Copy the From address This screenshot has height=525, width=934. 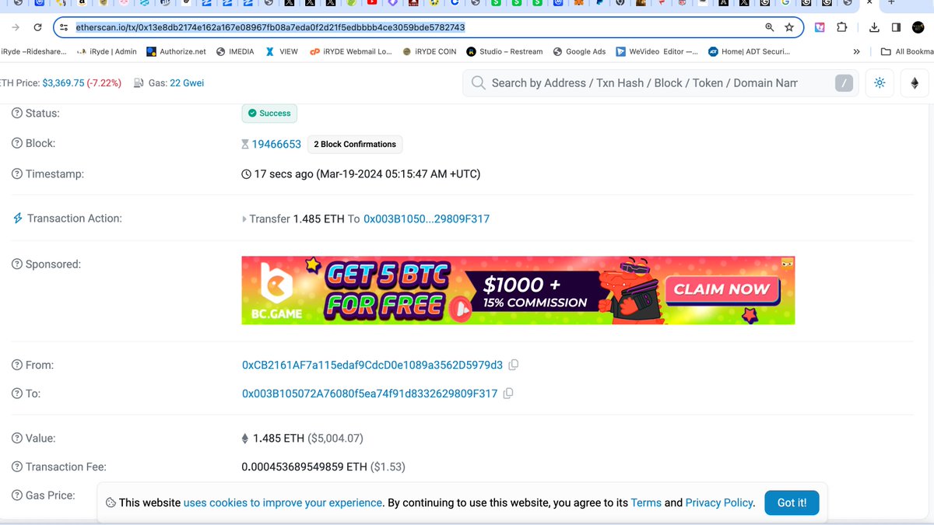point(514,365)
